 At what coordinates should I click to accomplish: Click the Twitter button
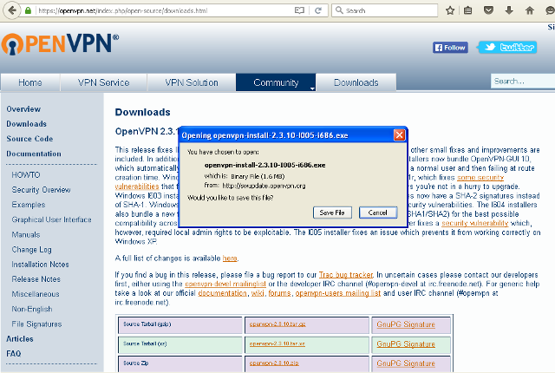coord(507,48)
